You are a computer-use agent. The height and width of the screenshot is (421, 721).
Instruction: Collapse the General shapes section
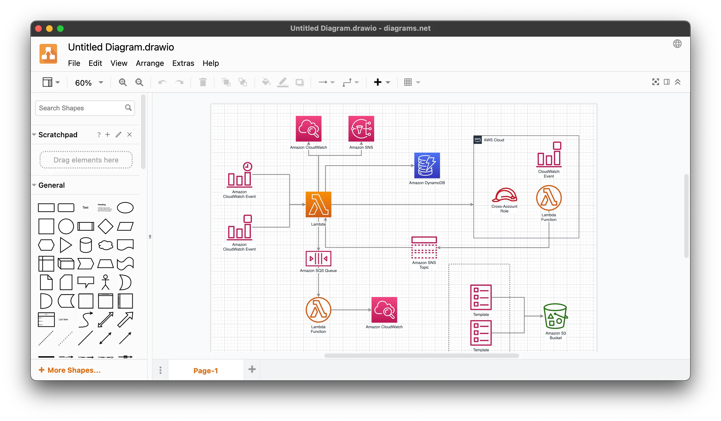pos(34,185)
